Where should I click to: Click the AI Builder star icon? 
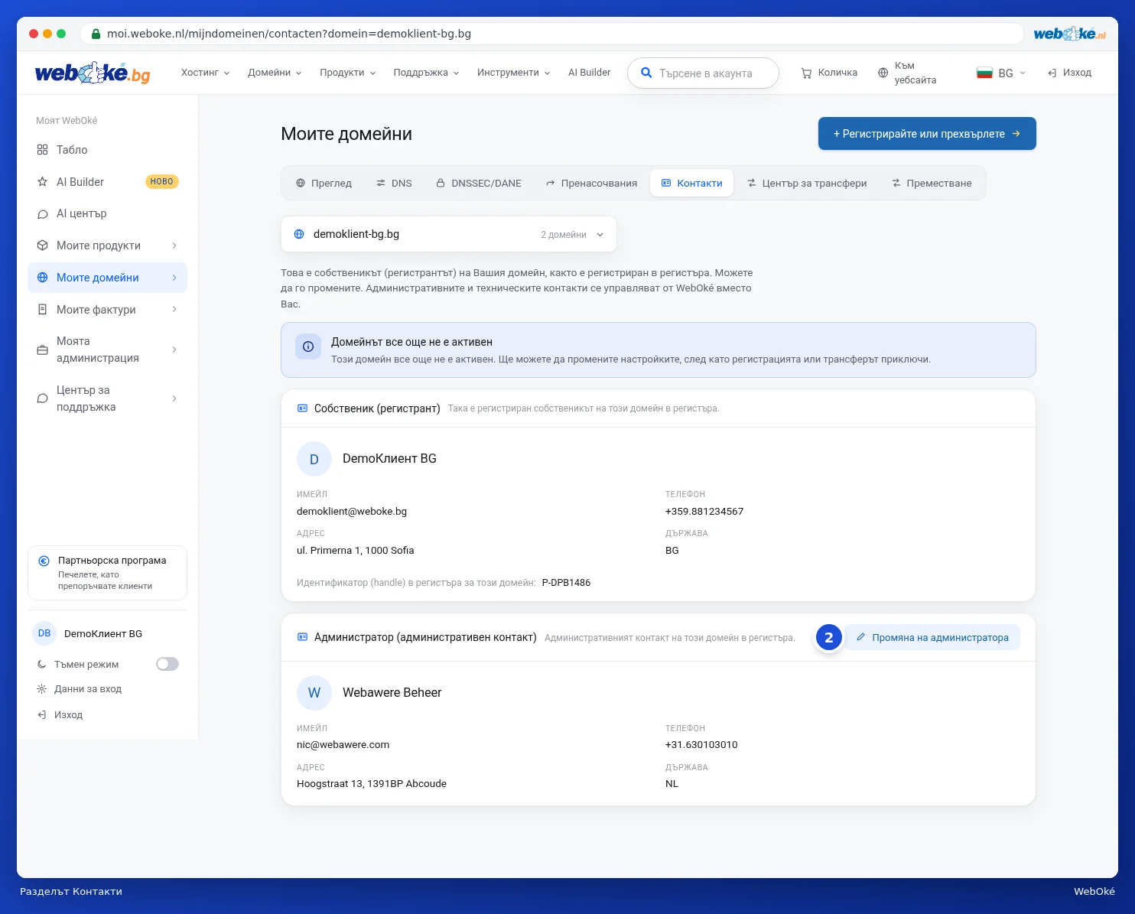[x=43, y=182]
